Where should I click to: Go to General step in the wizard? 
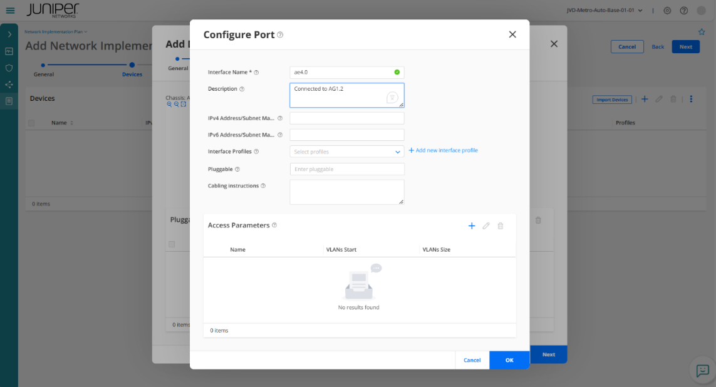click(x=43, y=70)
